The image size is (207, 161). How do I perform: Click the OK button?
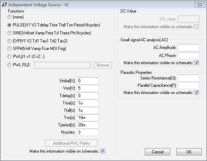coord(189,152)
